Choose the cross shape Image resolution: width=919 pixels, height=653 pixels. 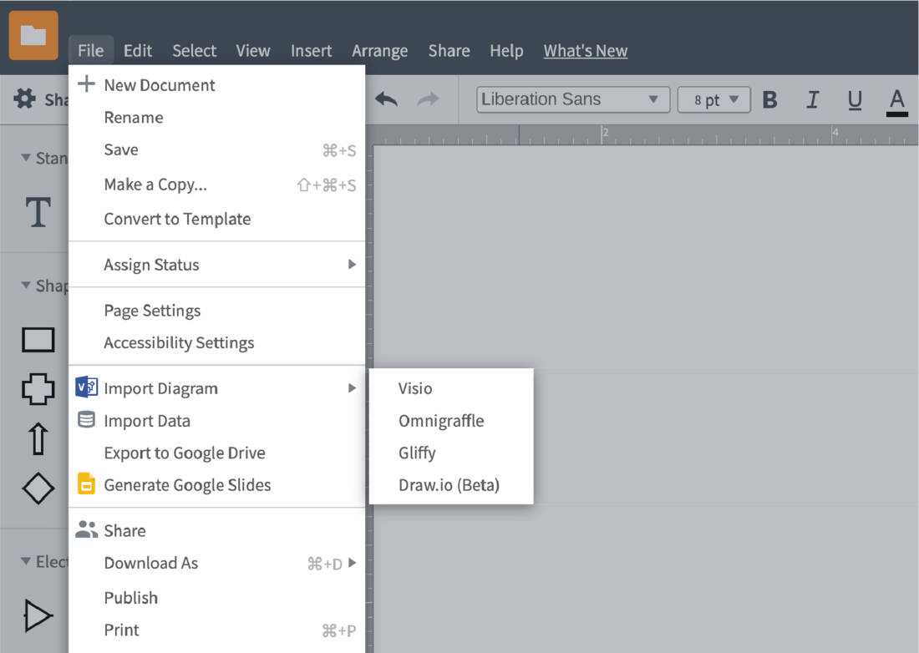pos(38,389)
